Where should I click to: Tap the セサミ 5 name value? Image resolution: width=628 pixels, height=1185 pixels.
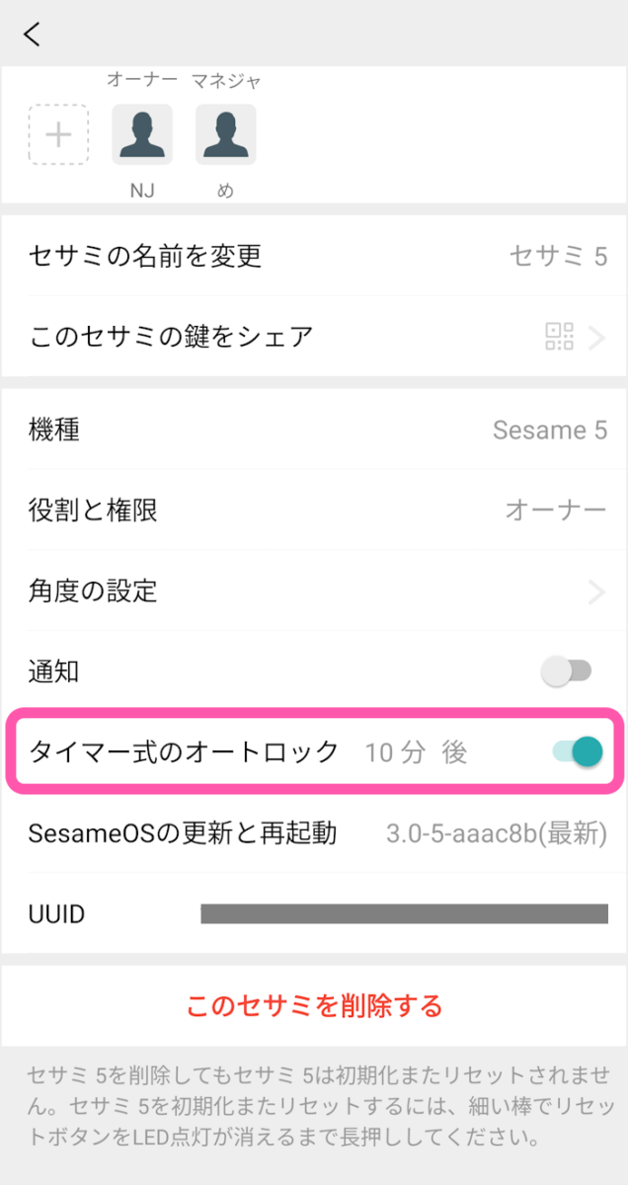click(568, 256)
